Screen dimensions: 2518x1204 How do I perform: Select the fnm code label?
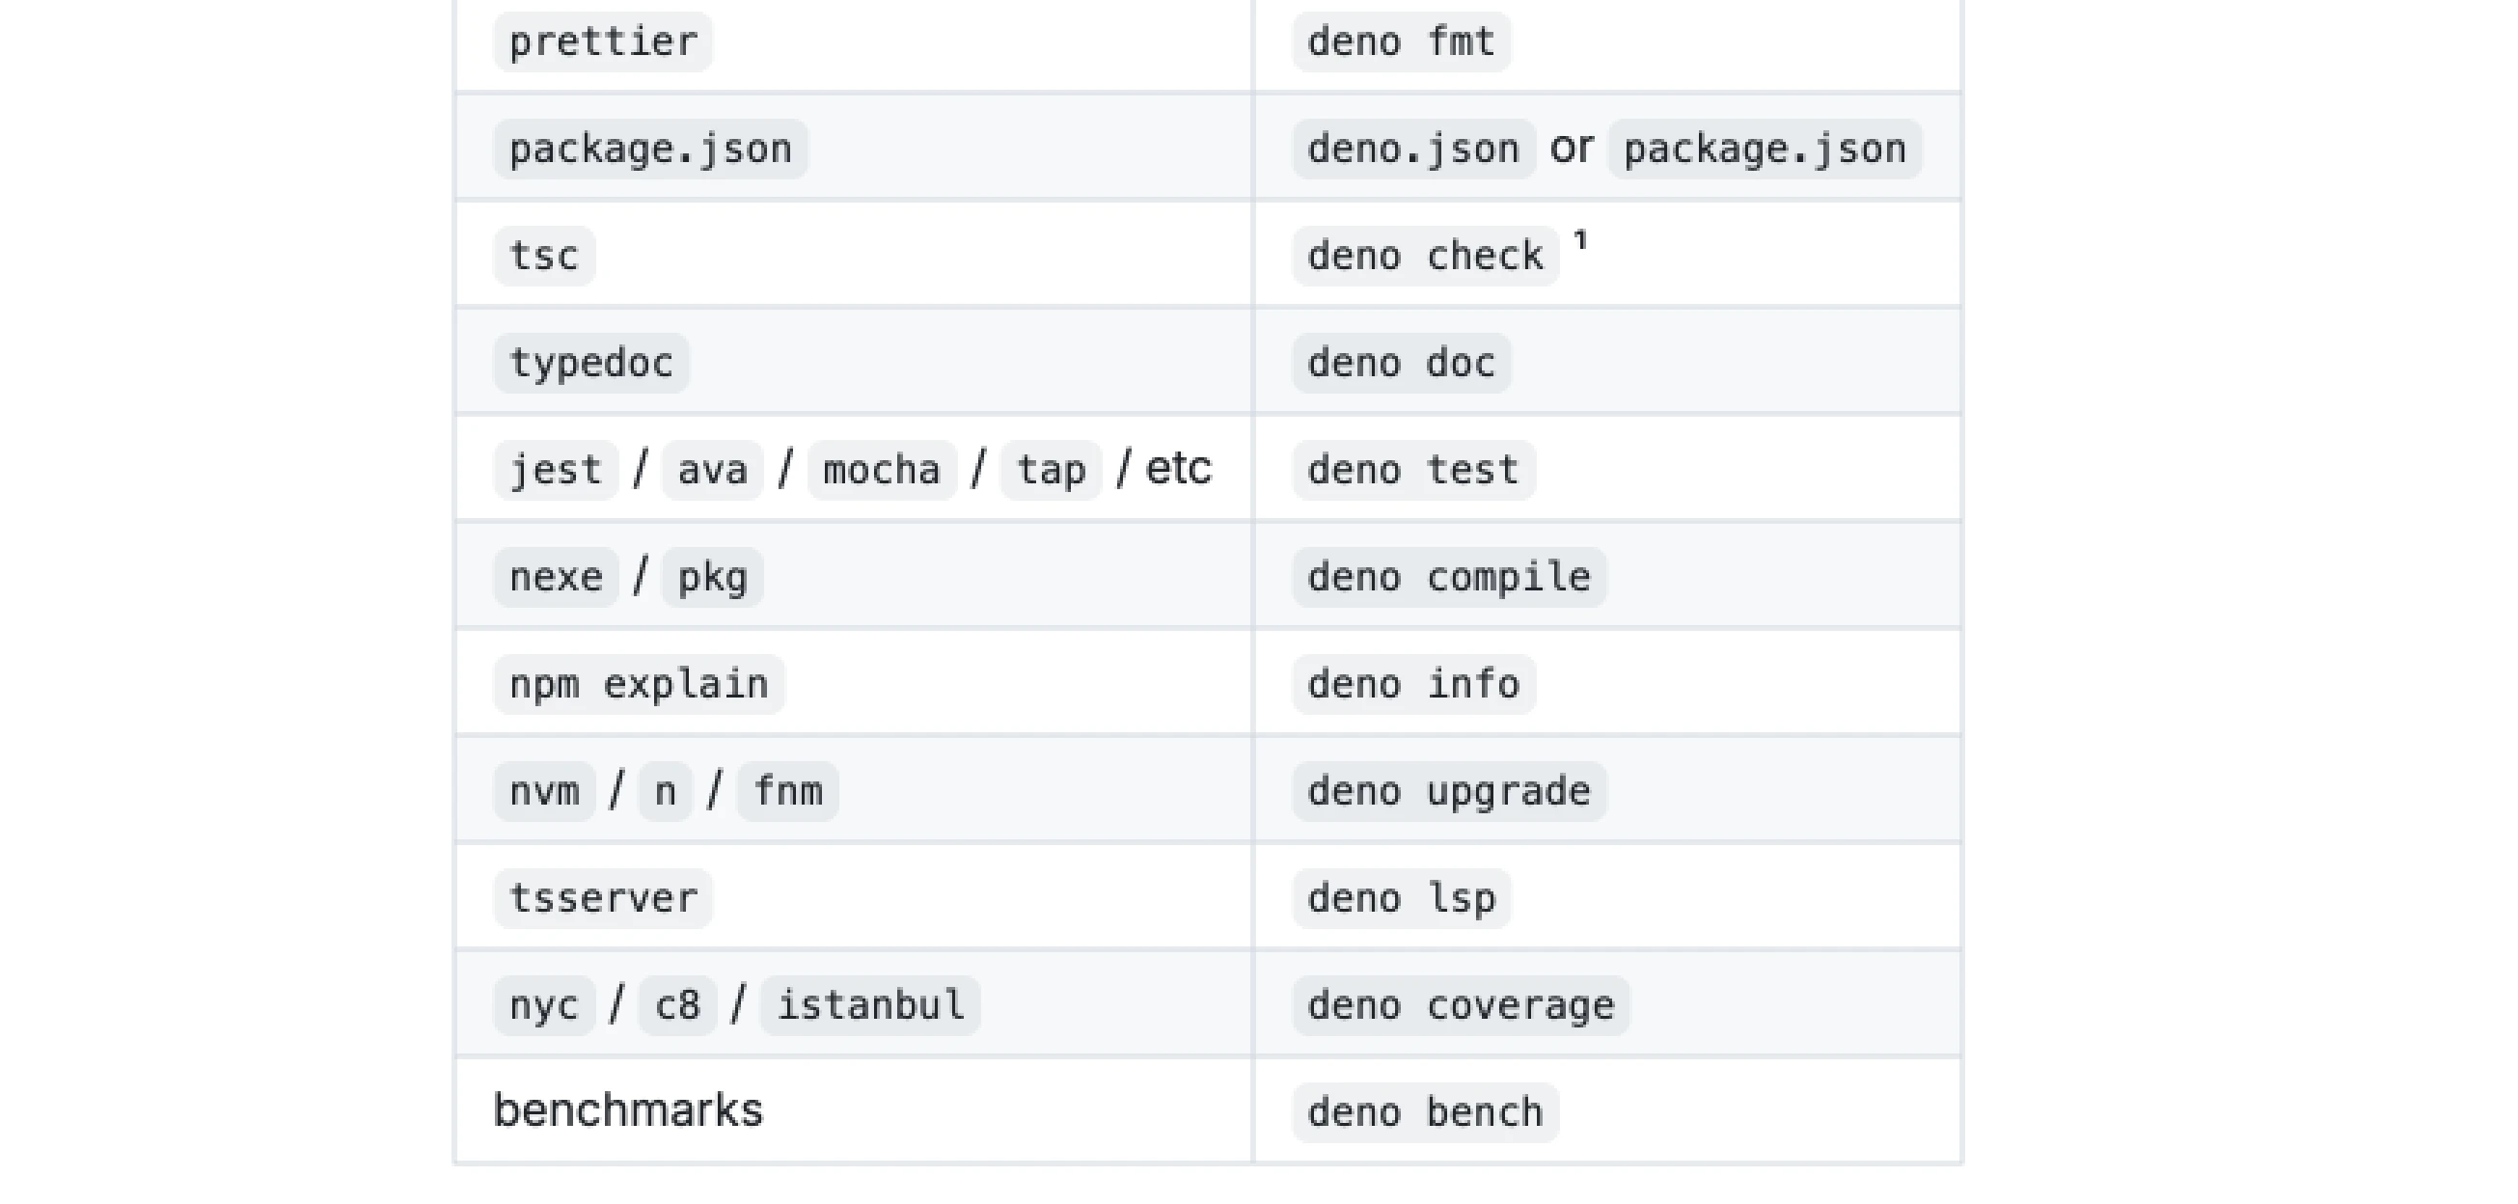(788, 792)
